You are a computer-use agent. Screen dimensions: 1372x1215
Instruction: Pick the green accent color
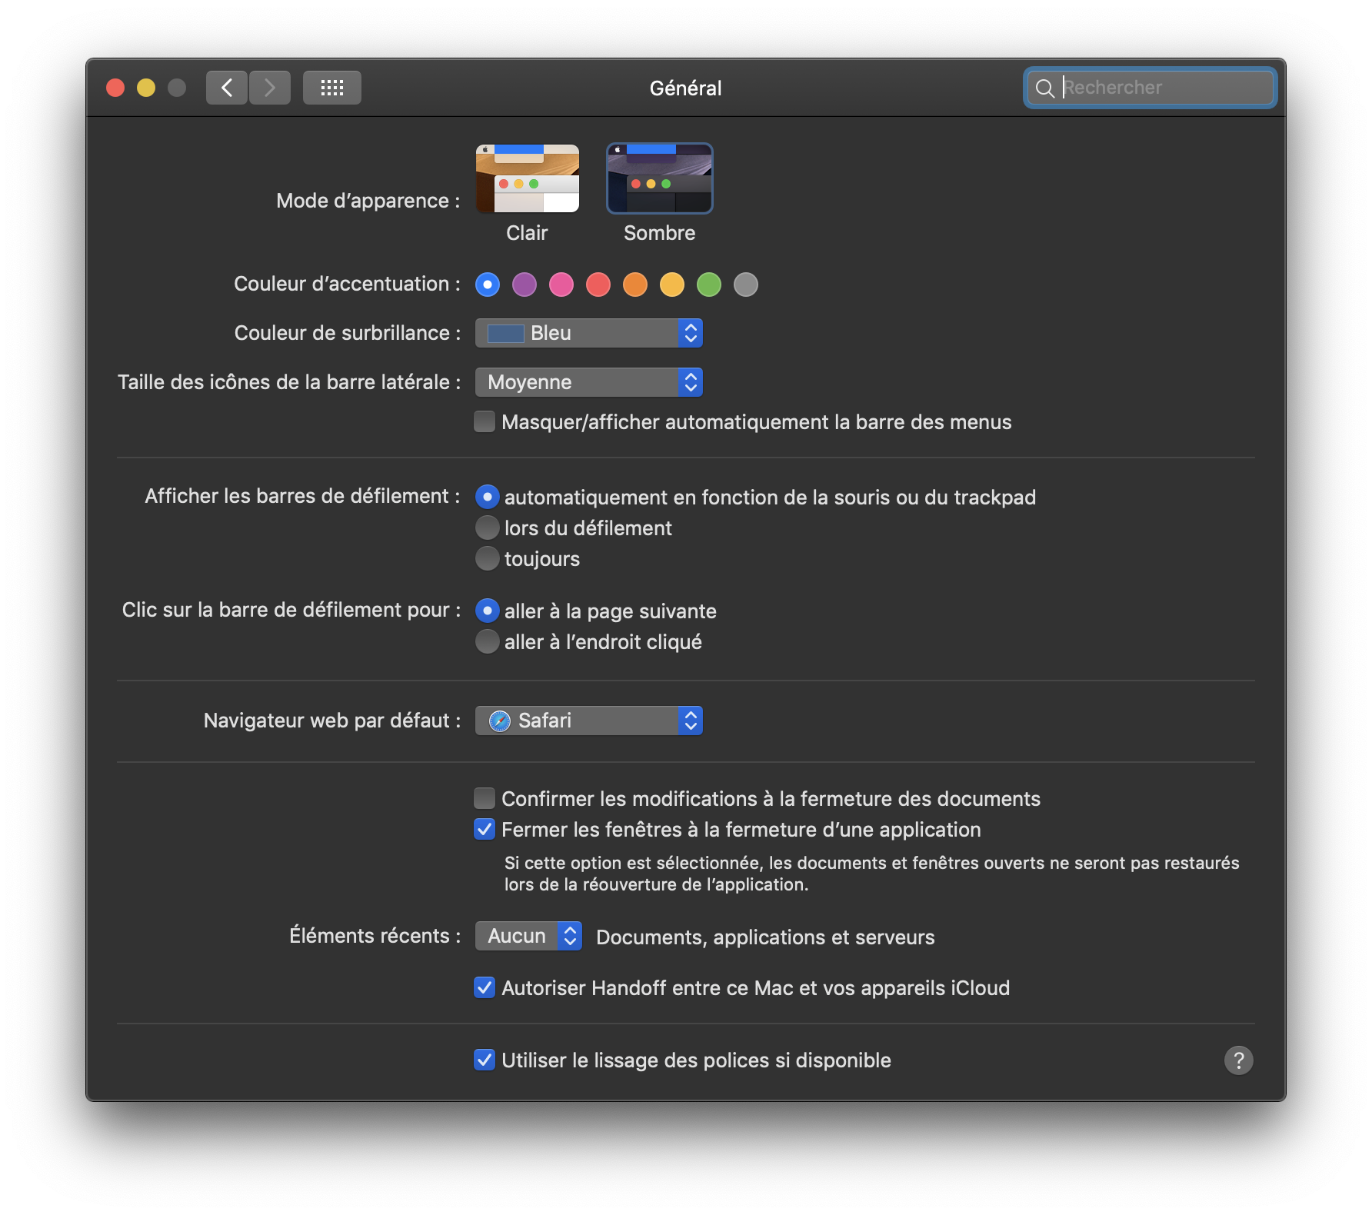click(x=709, y=285)
